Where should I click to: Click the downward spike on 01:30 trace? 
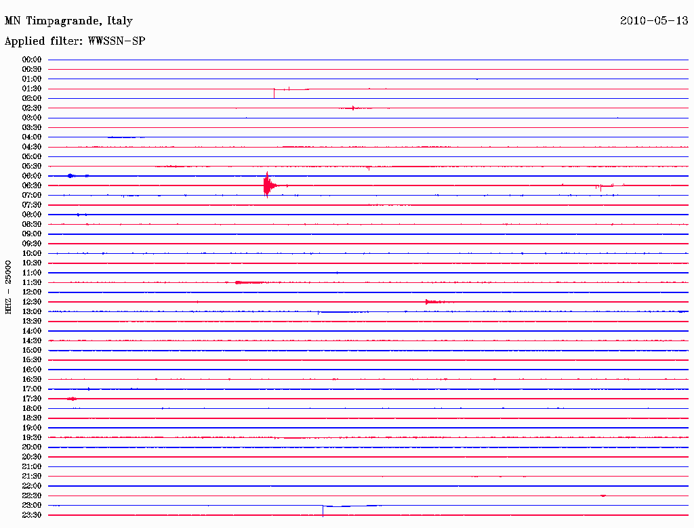(274, 93)
